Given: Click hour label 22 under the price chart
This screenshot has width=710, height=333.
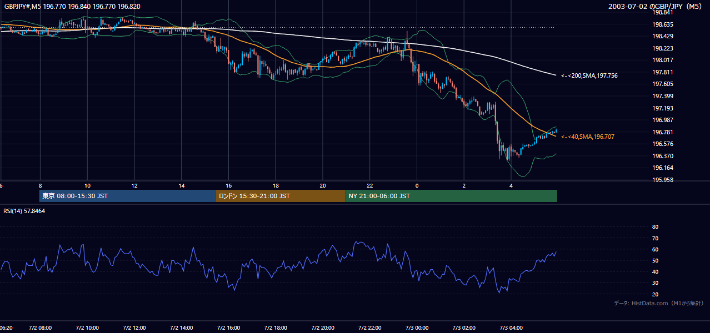Looking at the screenshot, I should pyautogui.click(x=370, y=185).
